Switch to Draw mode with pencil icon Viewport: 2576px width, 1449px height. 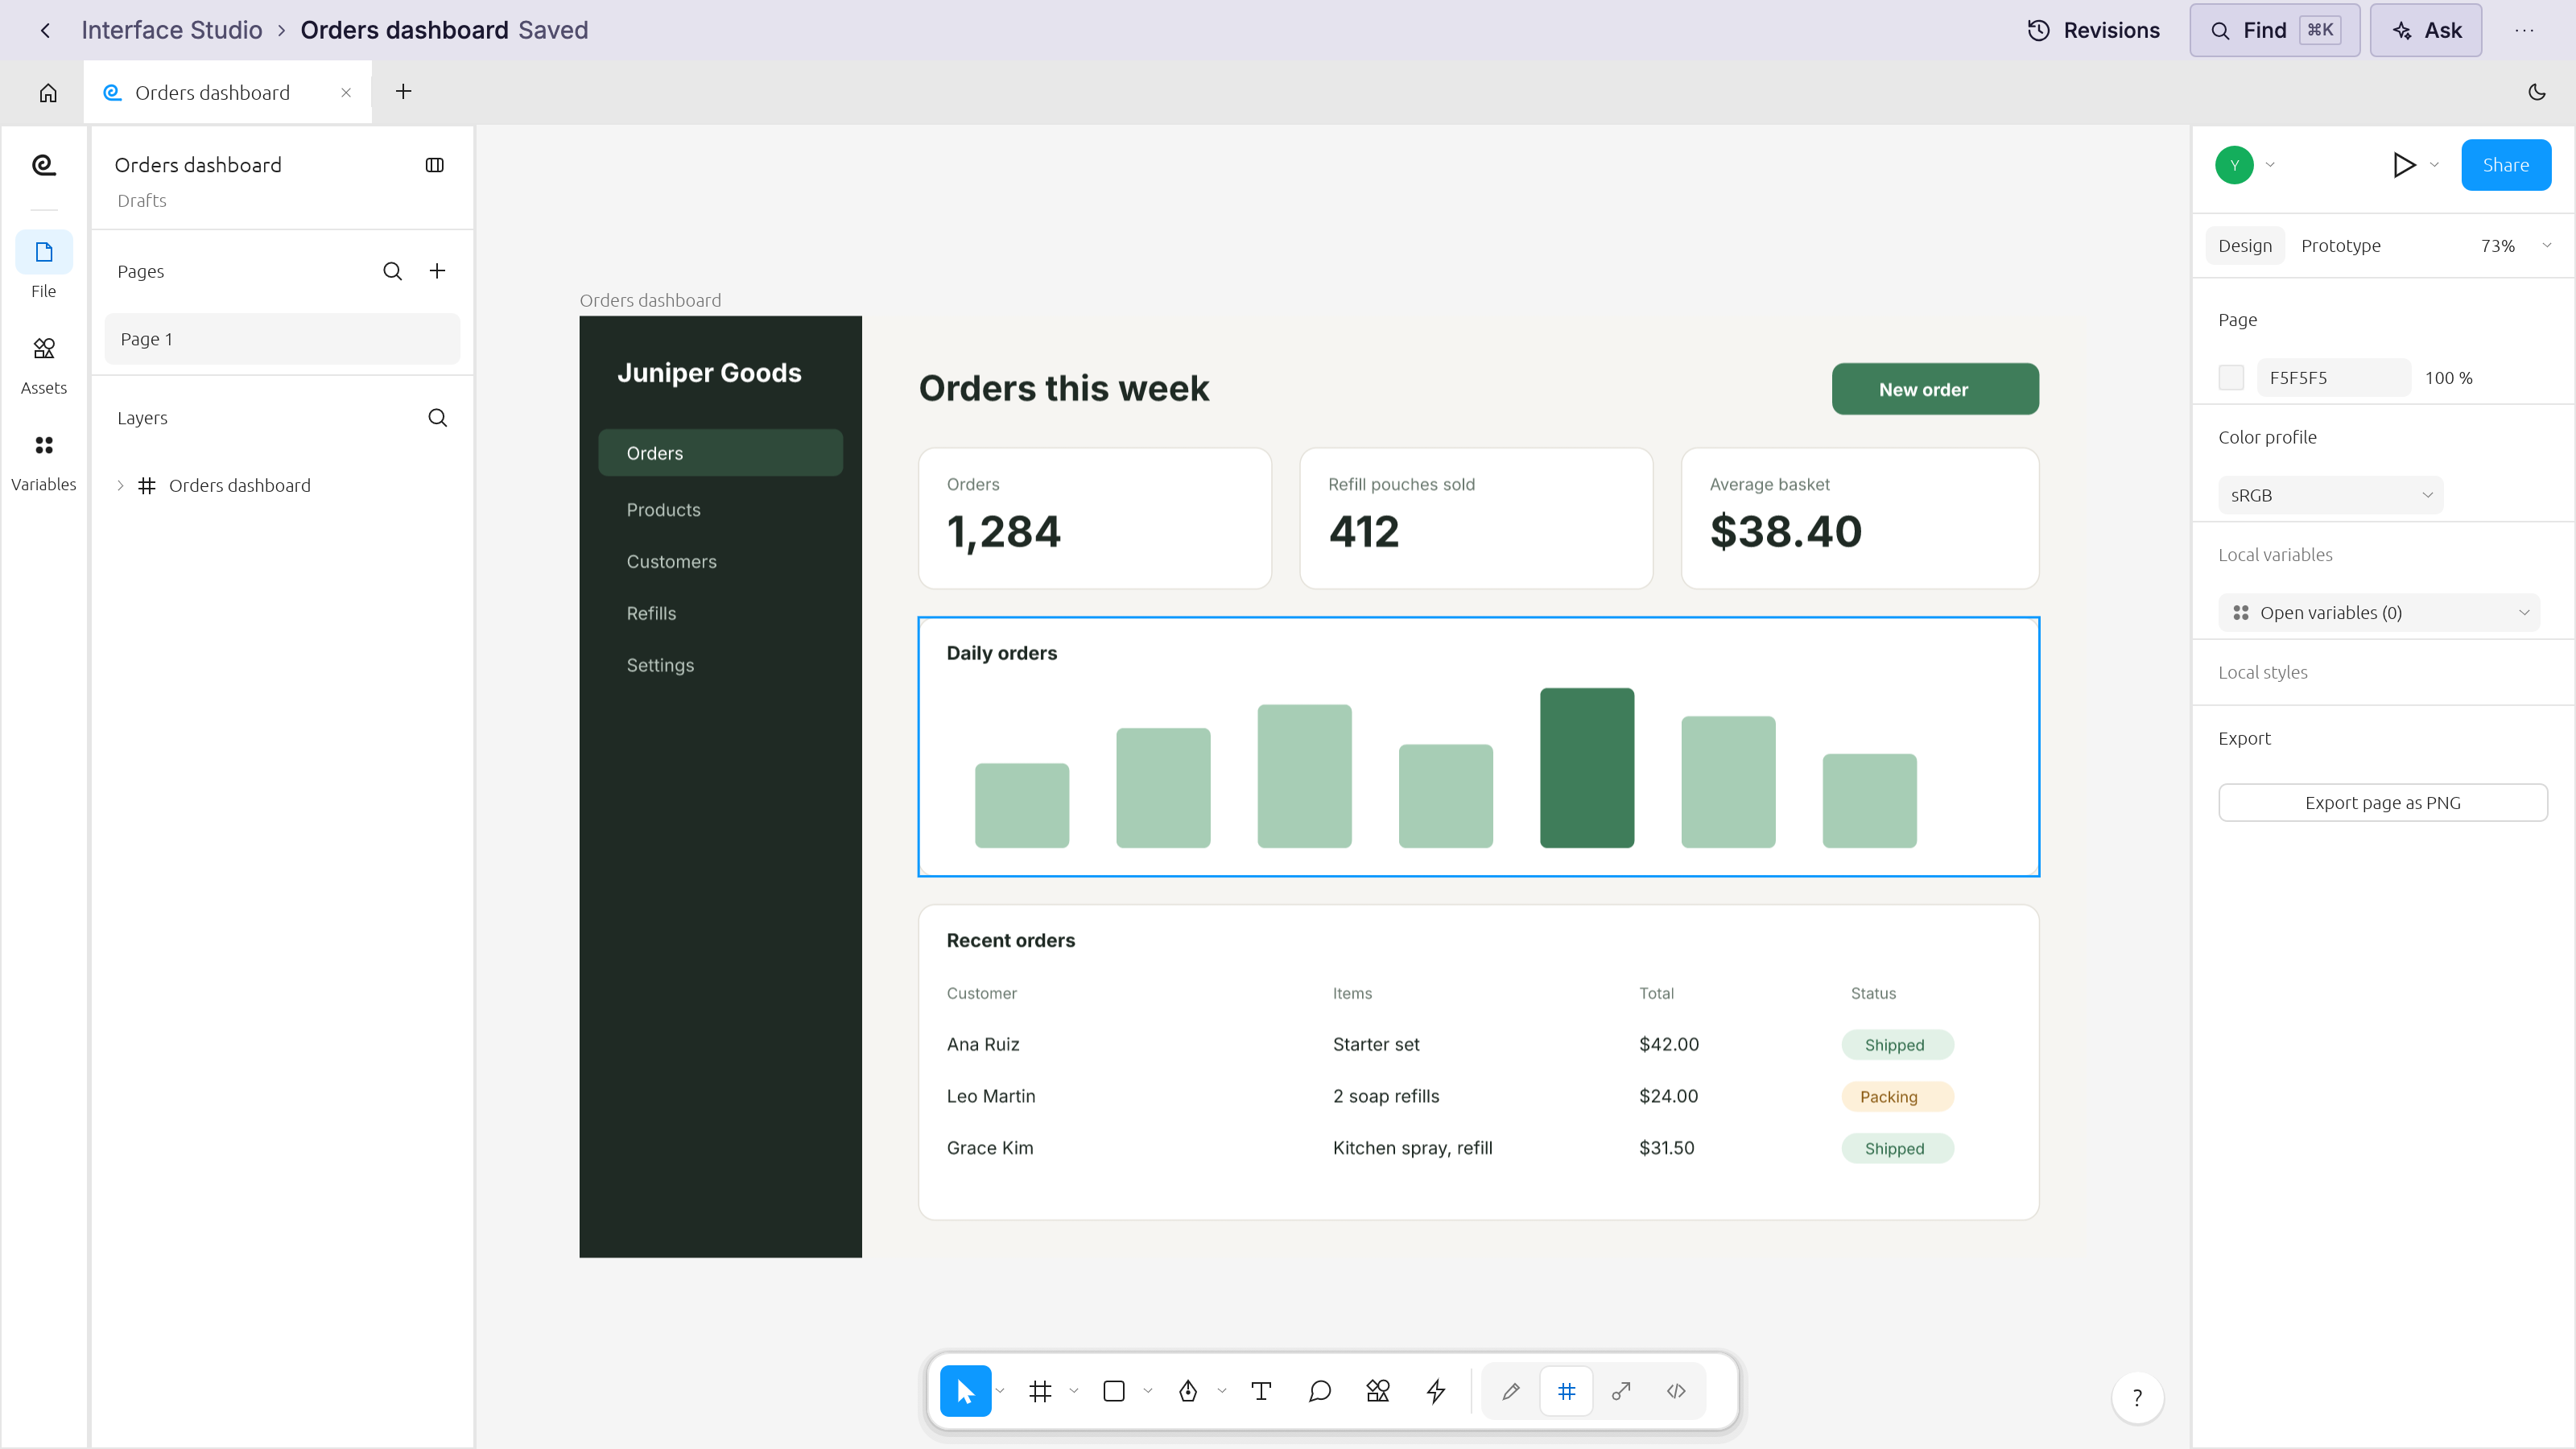[x=1511, y=1391]
